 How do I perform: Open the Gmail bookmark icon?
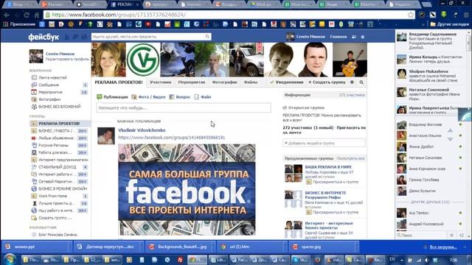tap(331, 24)
